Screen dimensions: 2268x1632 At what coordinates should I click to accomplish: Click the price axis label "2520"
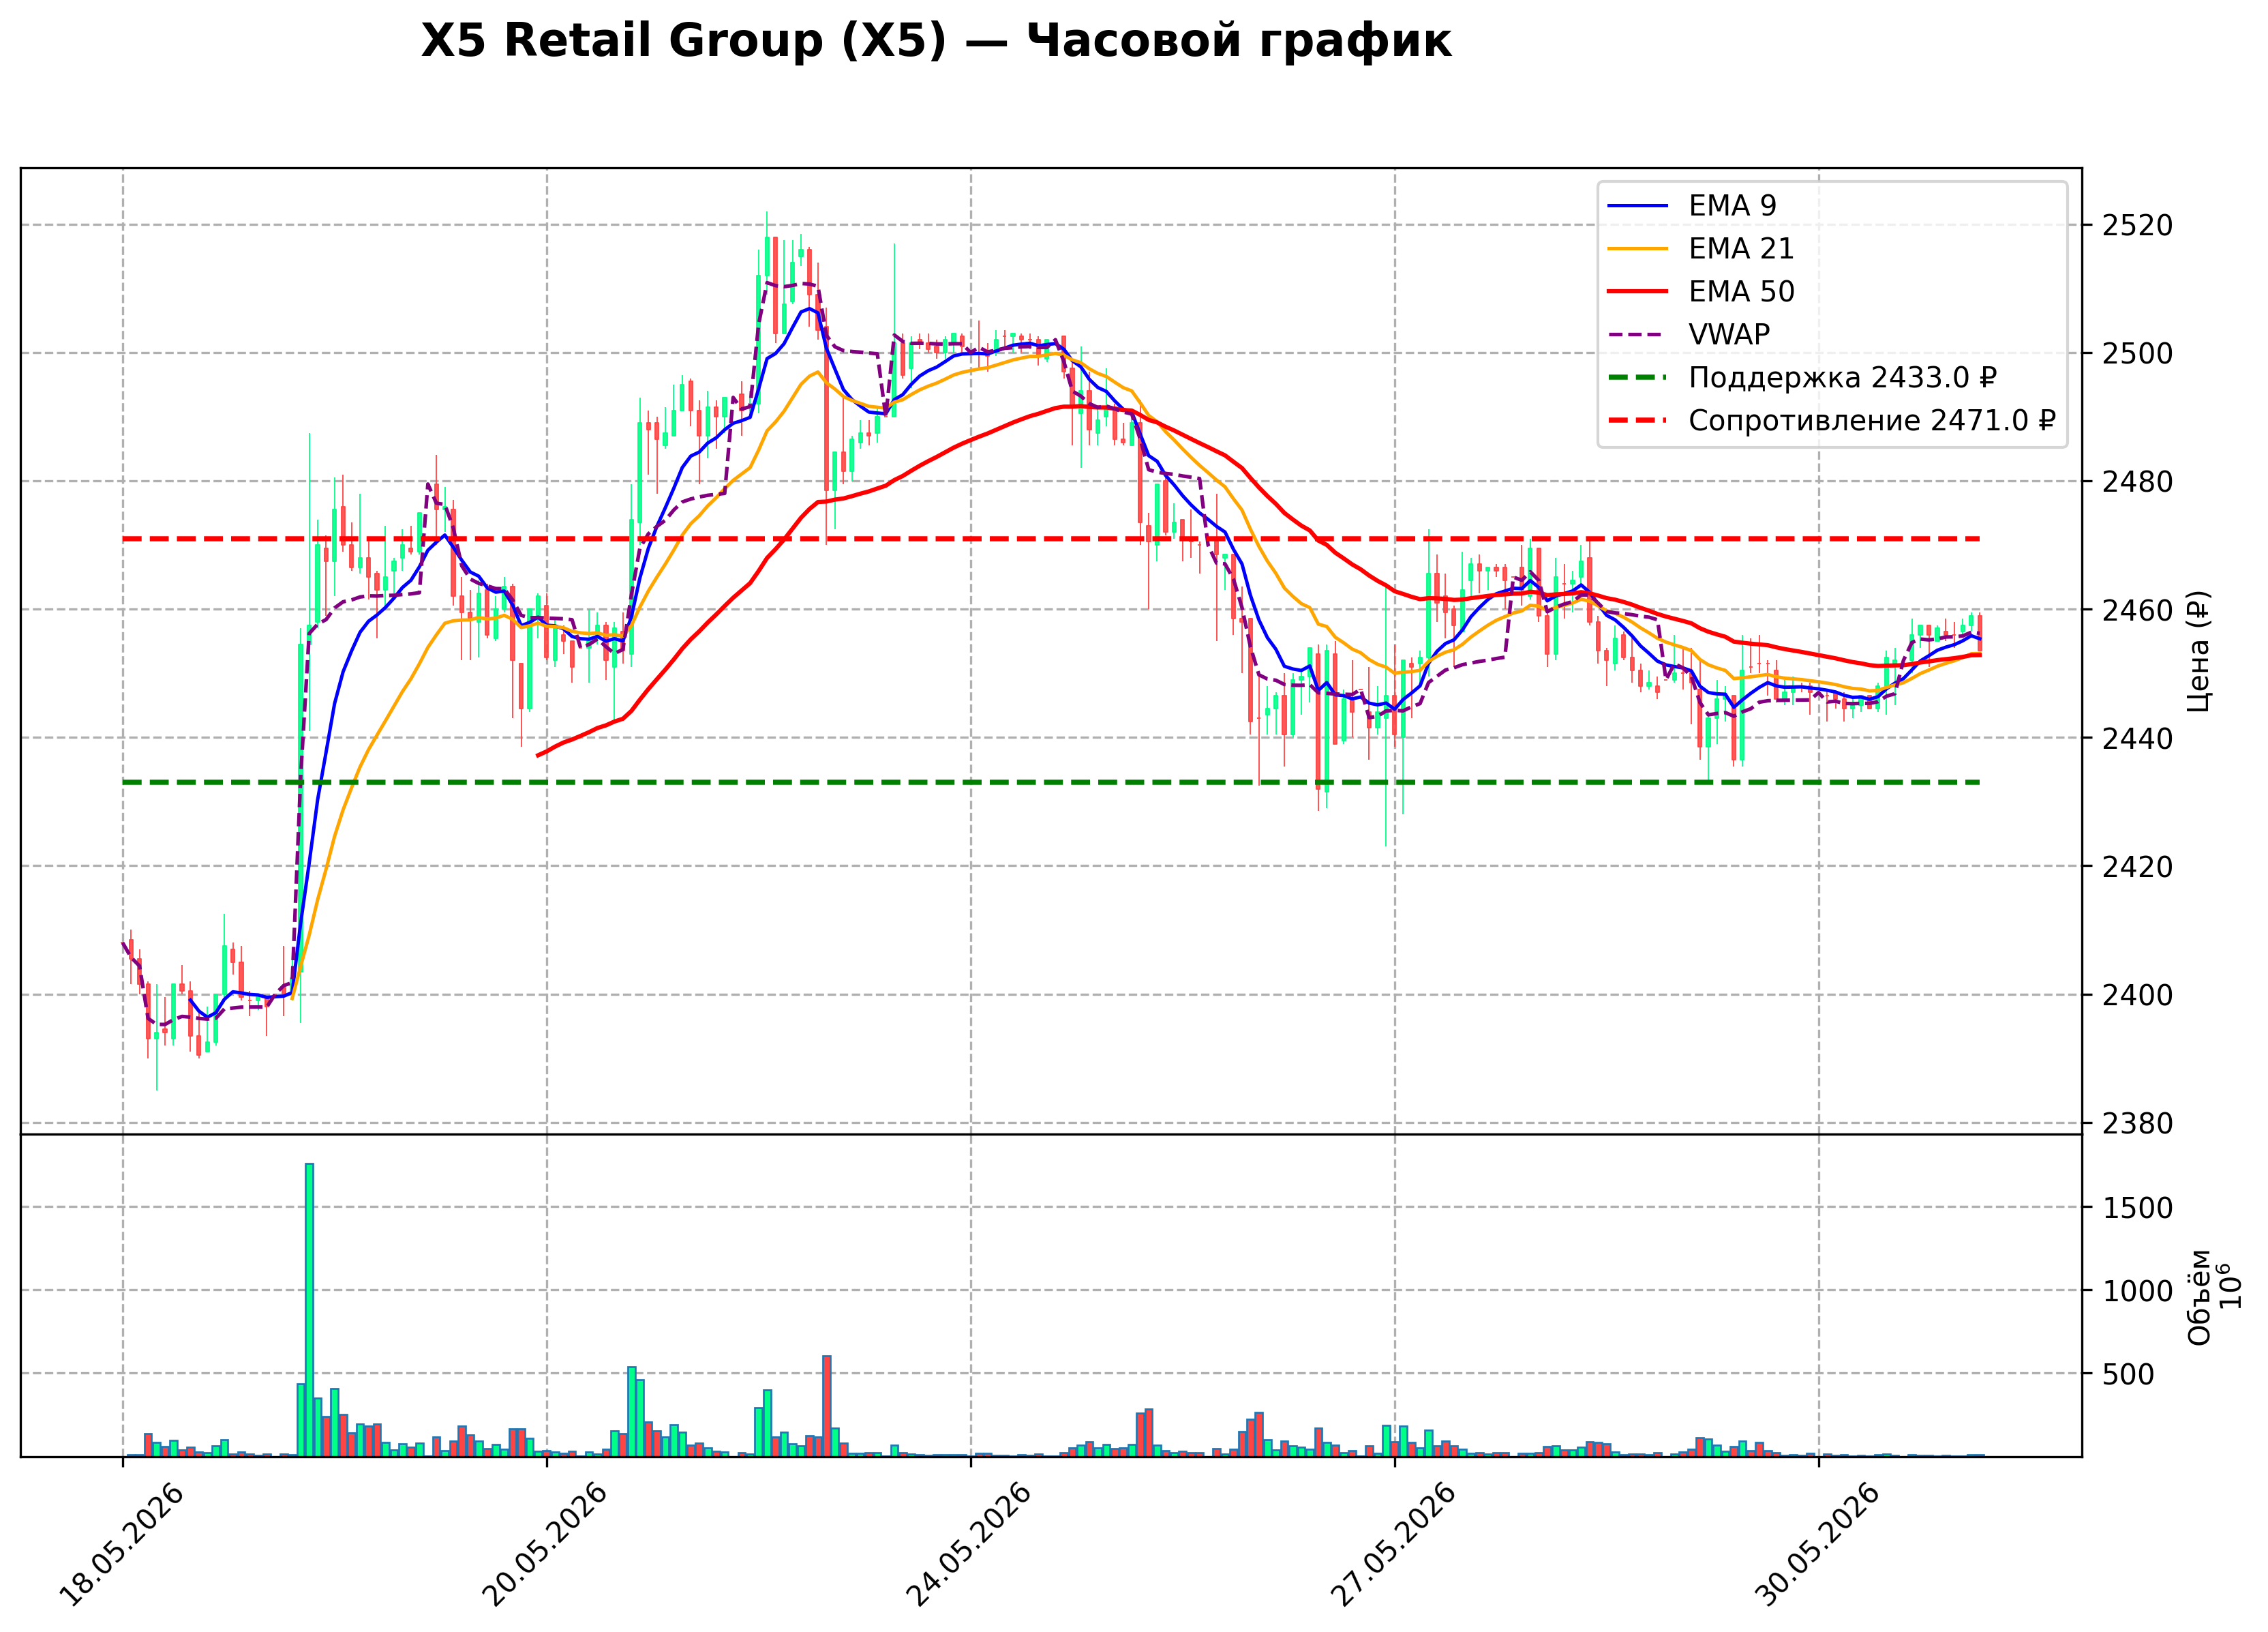2137,225
